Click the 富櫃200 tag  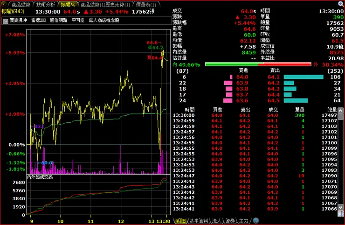[x=39, y=20]
